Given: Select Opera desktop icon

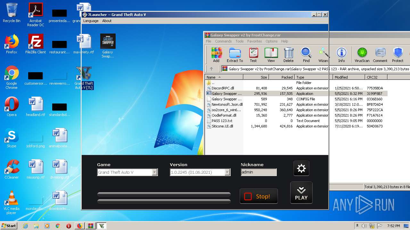Looking at the screenshot, I should [12, 107].
